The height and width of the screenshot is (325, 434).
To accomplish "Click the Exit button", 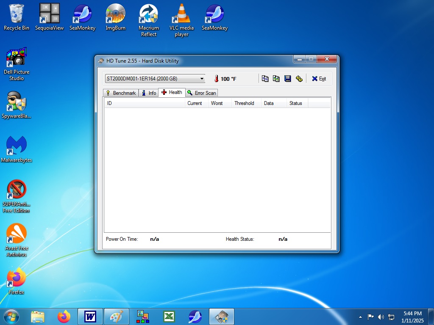I will (x=319, y=79).
